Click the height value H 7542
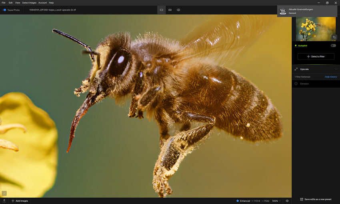340x204 pixels. click(266, 201)
